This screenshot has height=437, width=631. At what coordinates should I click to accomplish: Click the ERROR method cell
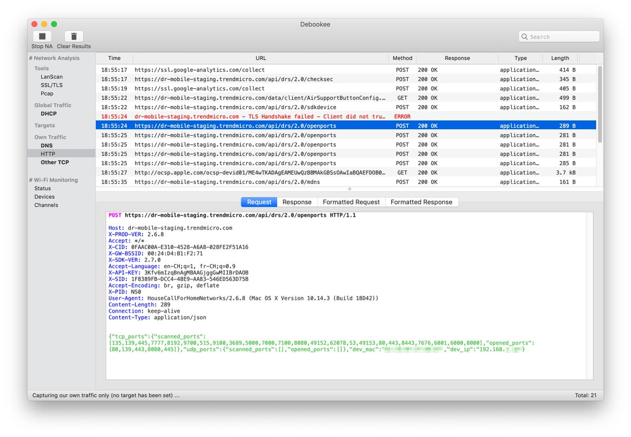[x=402, y=117]
